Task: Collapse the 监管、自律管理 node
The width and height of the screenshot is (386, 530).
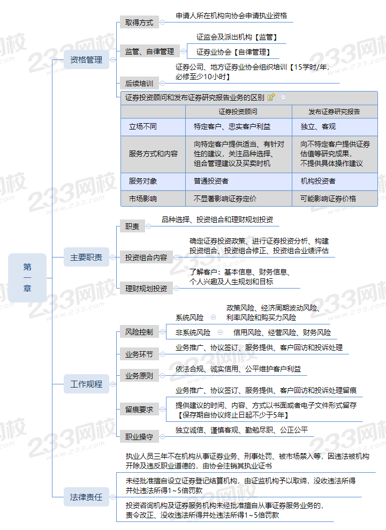Action: (x=183, y=51)
